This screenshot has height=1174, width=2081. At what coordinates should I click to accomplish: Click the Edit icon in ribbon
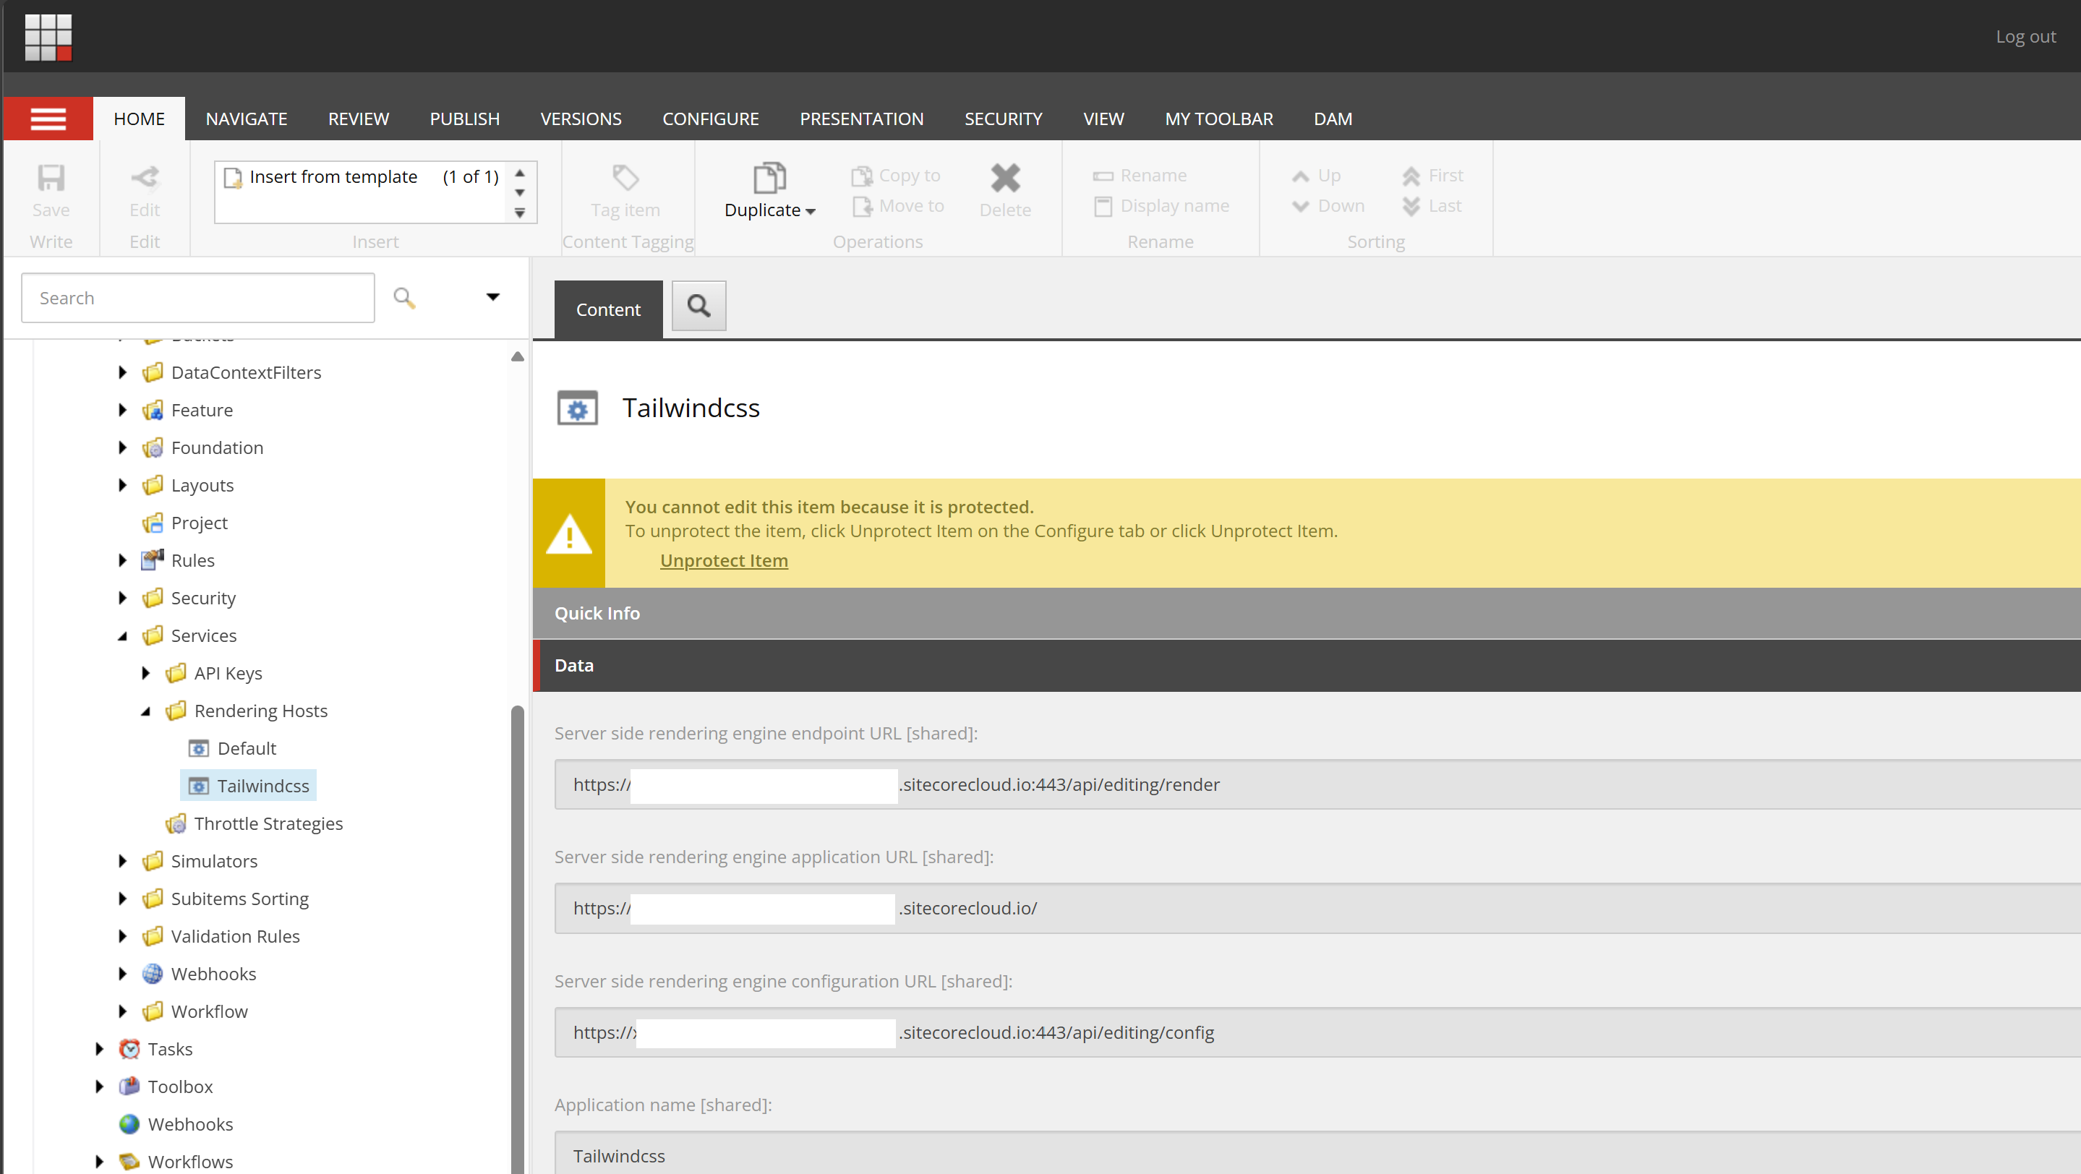145,178
